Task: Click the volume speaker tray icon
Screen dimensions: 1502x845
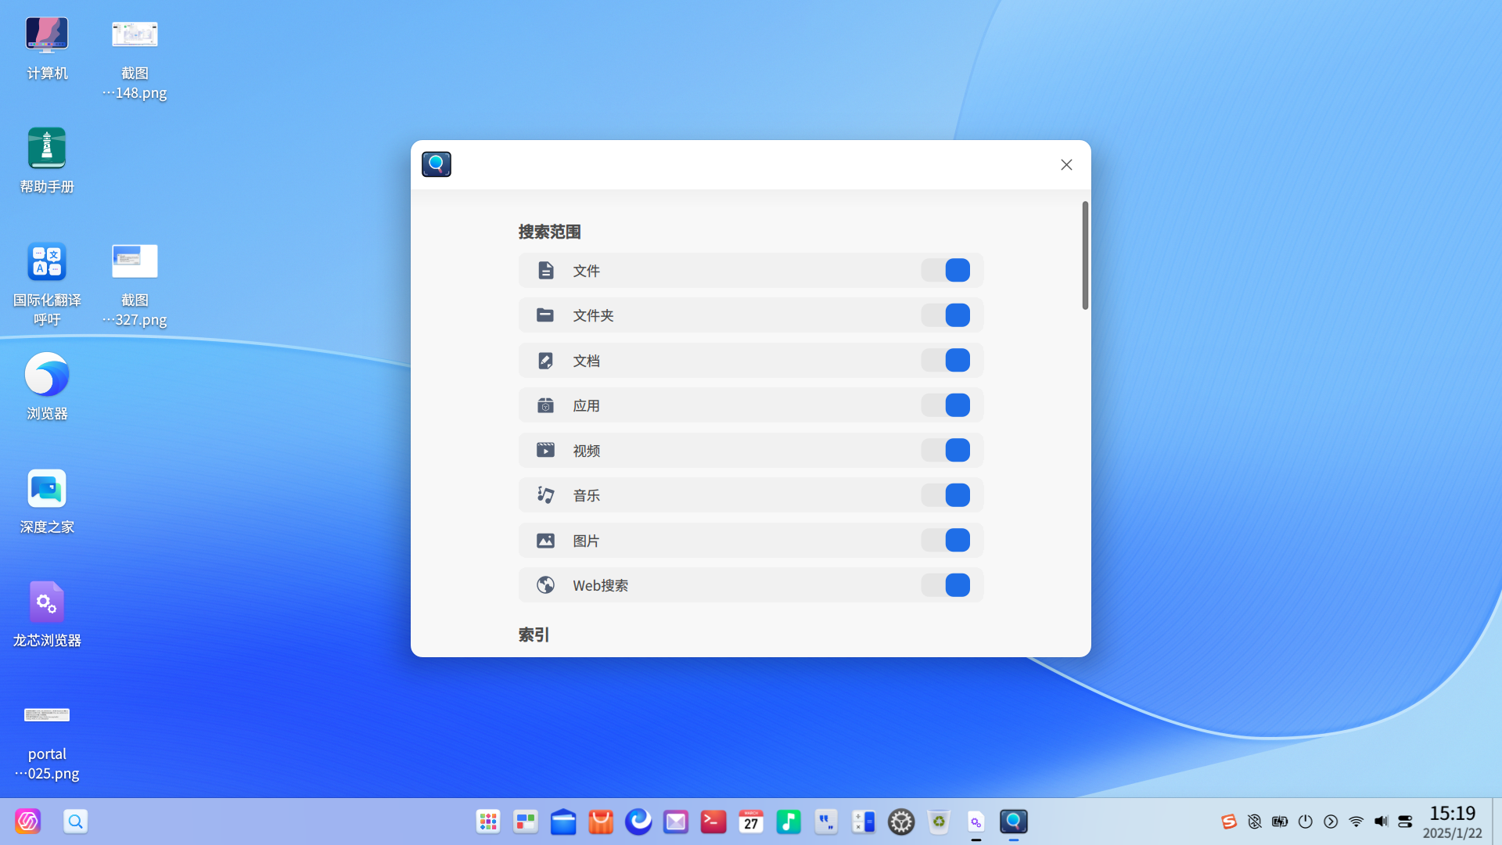Action: point(1382,822)
